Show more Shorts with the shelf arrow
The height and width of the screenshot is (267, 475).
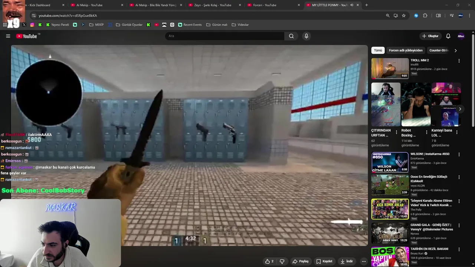click(x=460, y=109)
